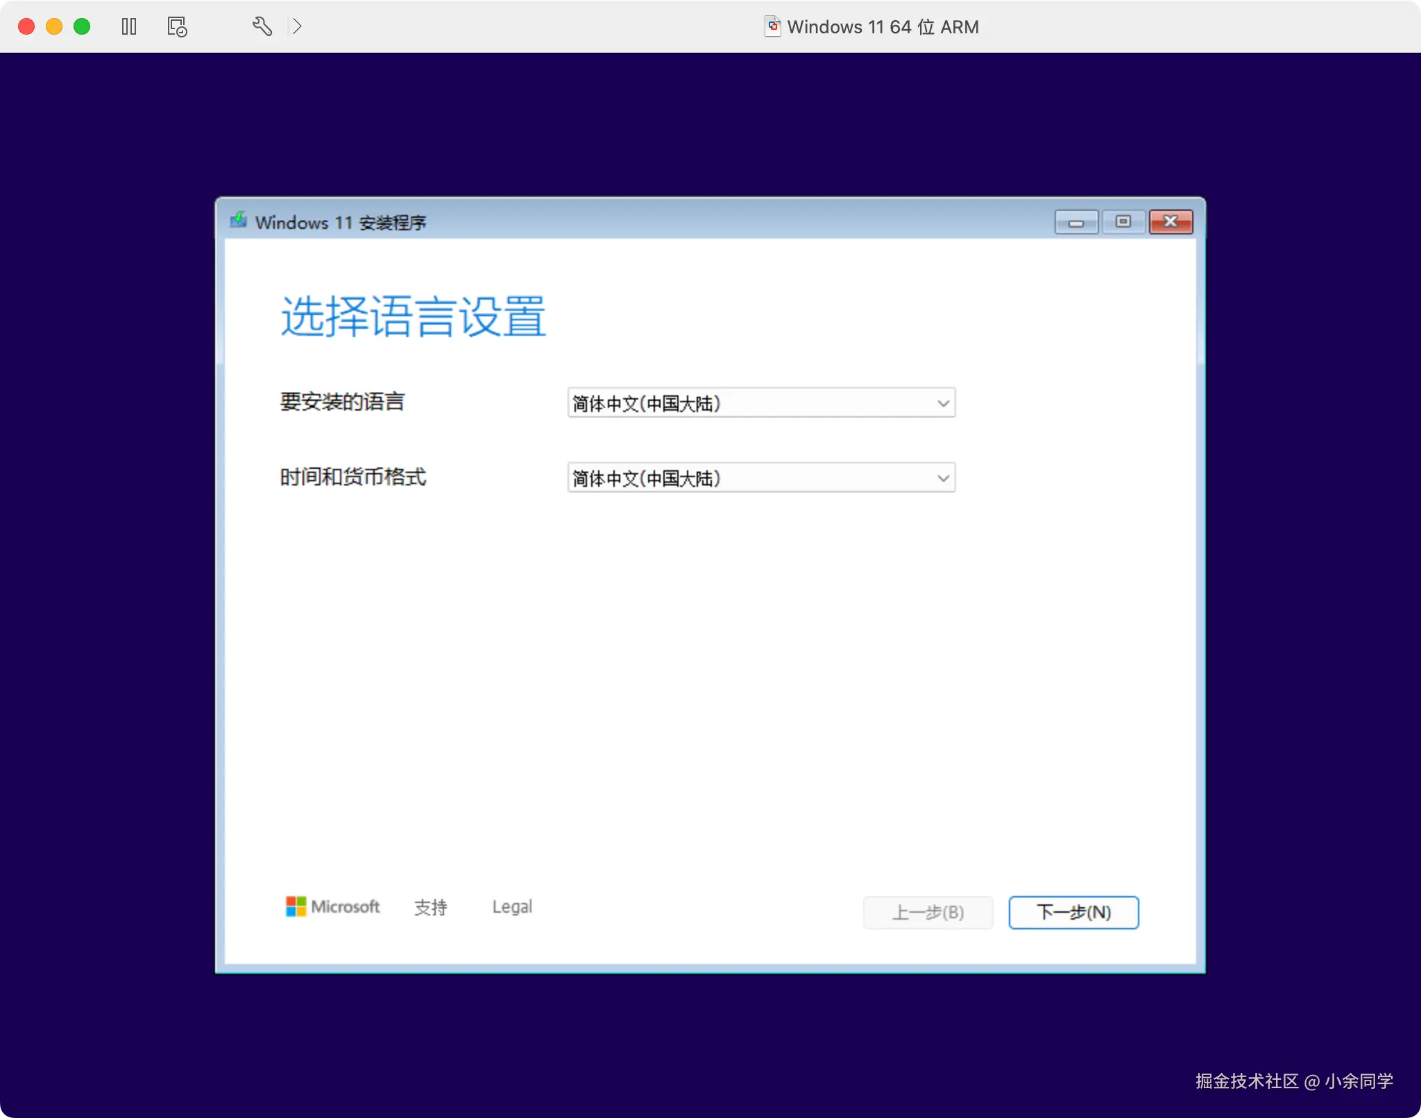Screen dimensions: 1421x1118
Task: Click the chevron arrow of language dropdown
Action: [x=943, y=403]
